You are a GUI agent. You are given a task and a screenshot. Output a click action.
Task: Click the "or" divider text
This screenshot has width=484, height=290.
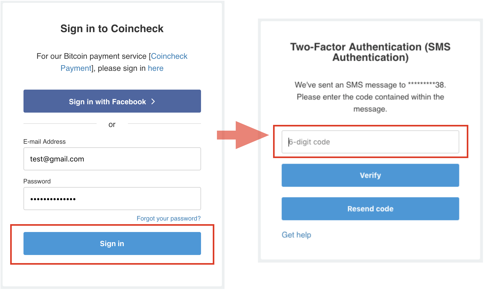point(112,125)
